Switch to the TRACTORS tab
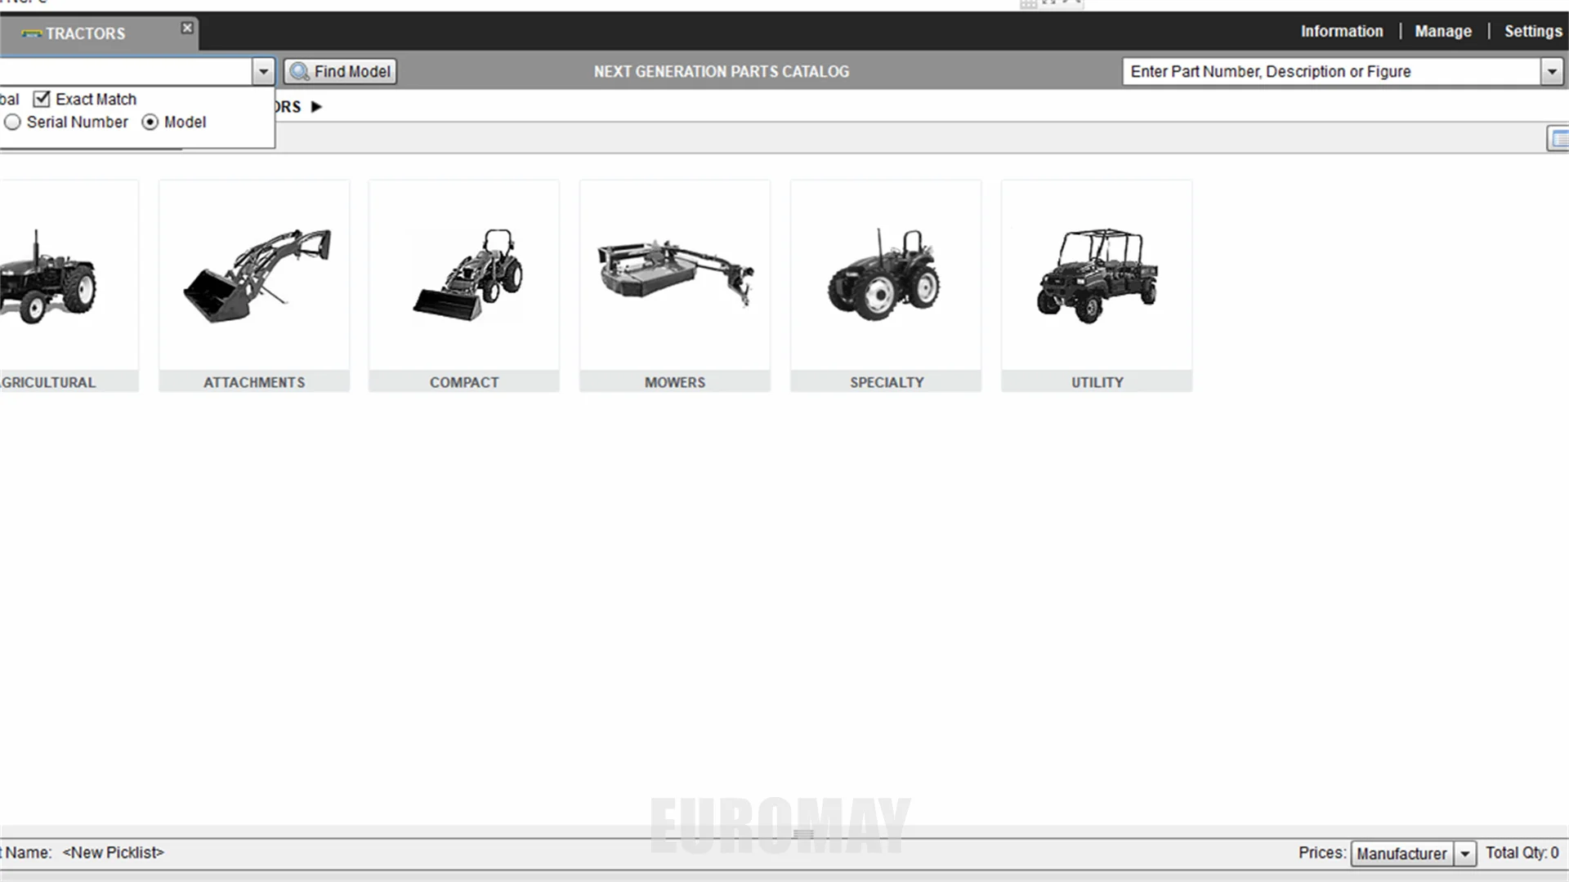 click(86, 33)
